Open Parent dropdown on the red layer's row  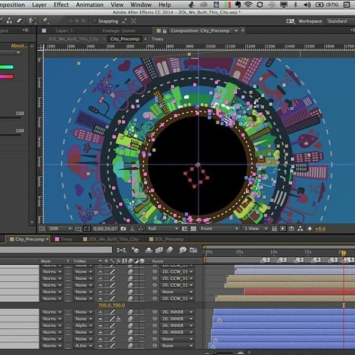point(177,292)
